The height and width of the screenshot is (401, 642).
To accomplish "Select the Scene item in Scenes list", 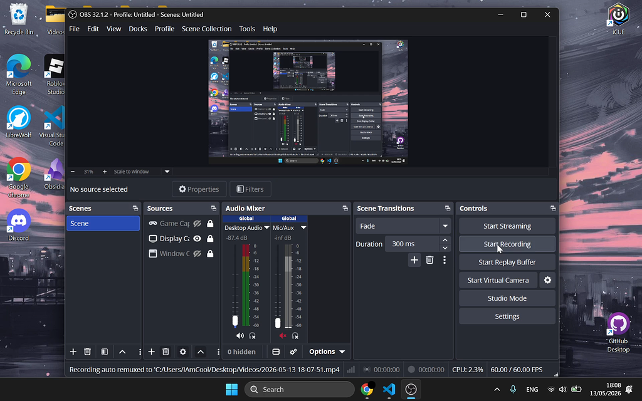I will coord(103,224).
